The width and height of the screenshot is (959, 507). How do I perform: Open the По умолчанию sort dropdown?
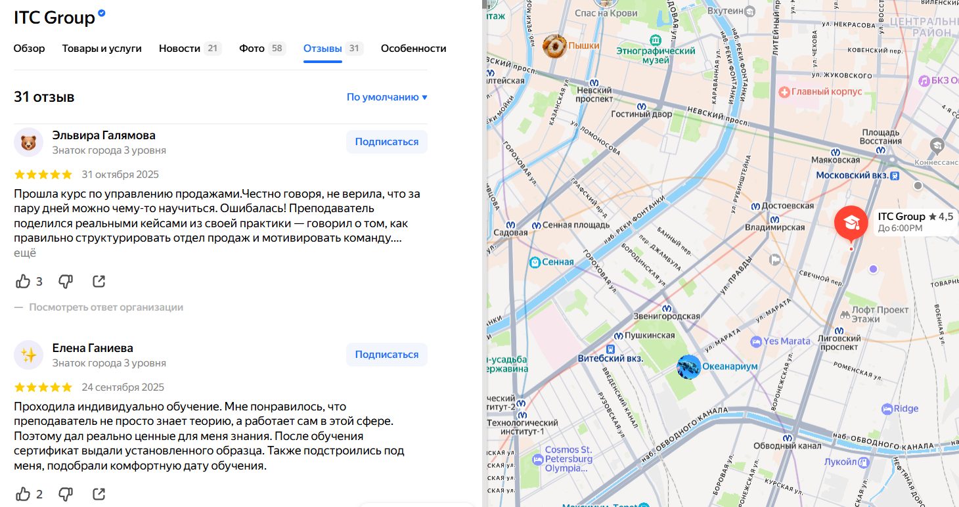387,97
